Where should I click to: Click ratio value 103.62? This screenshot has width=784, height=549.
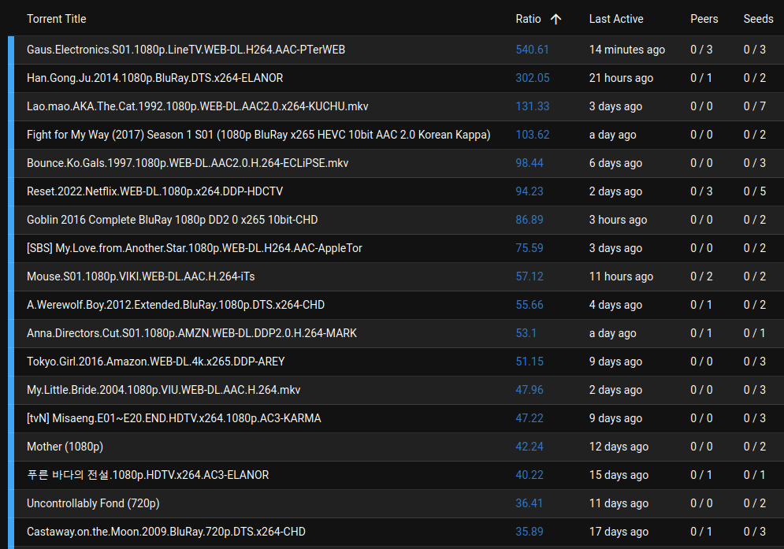pos(533,135)
